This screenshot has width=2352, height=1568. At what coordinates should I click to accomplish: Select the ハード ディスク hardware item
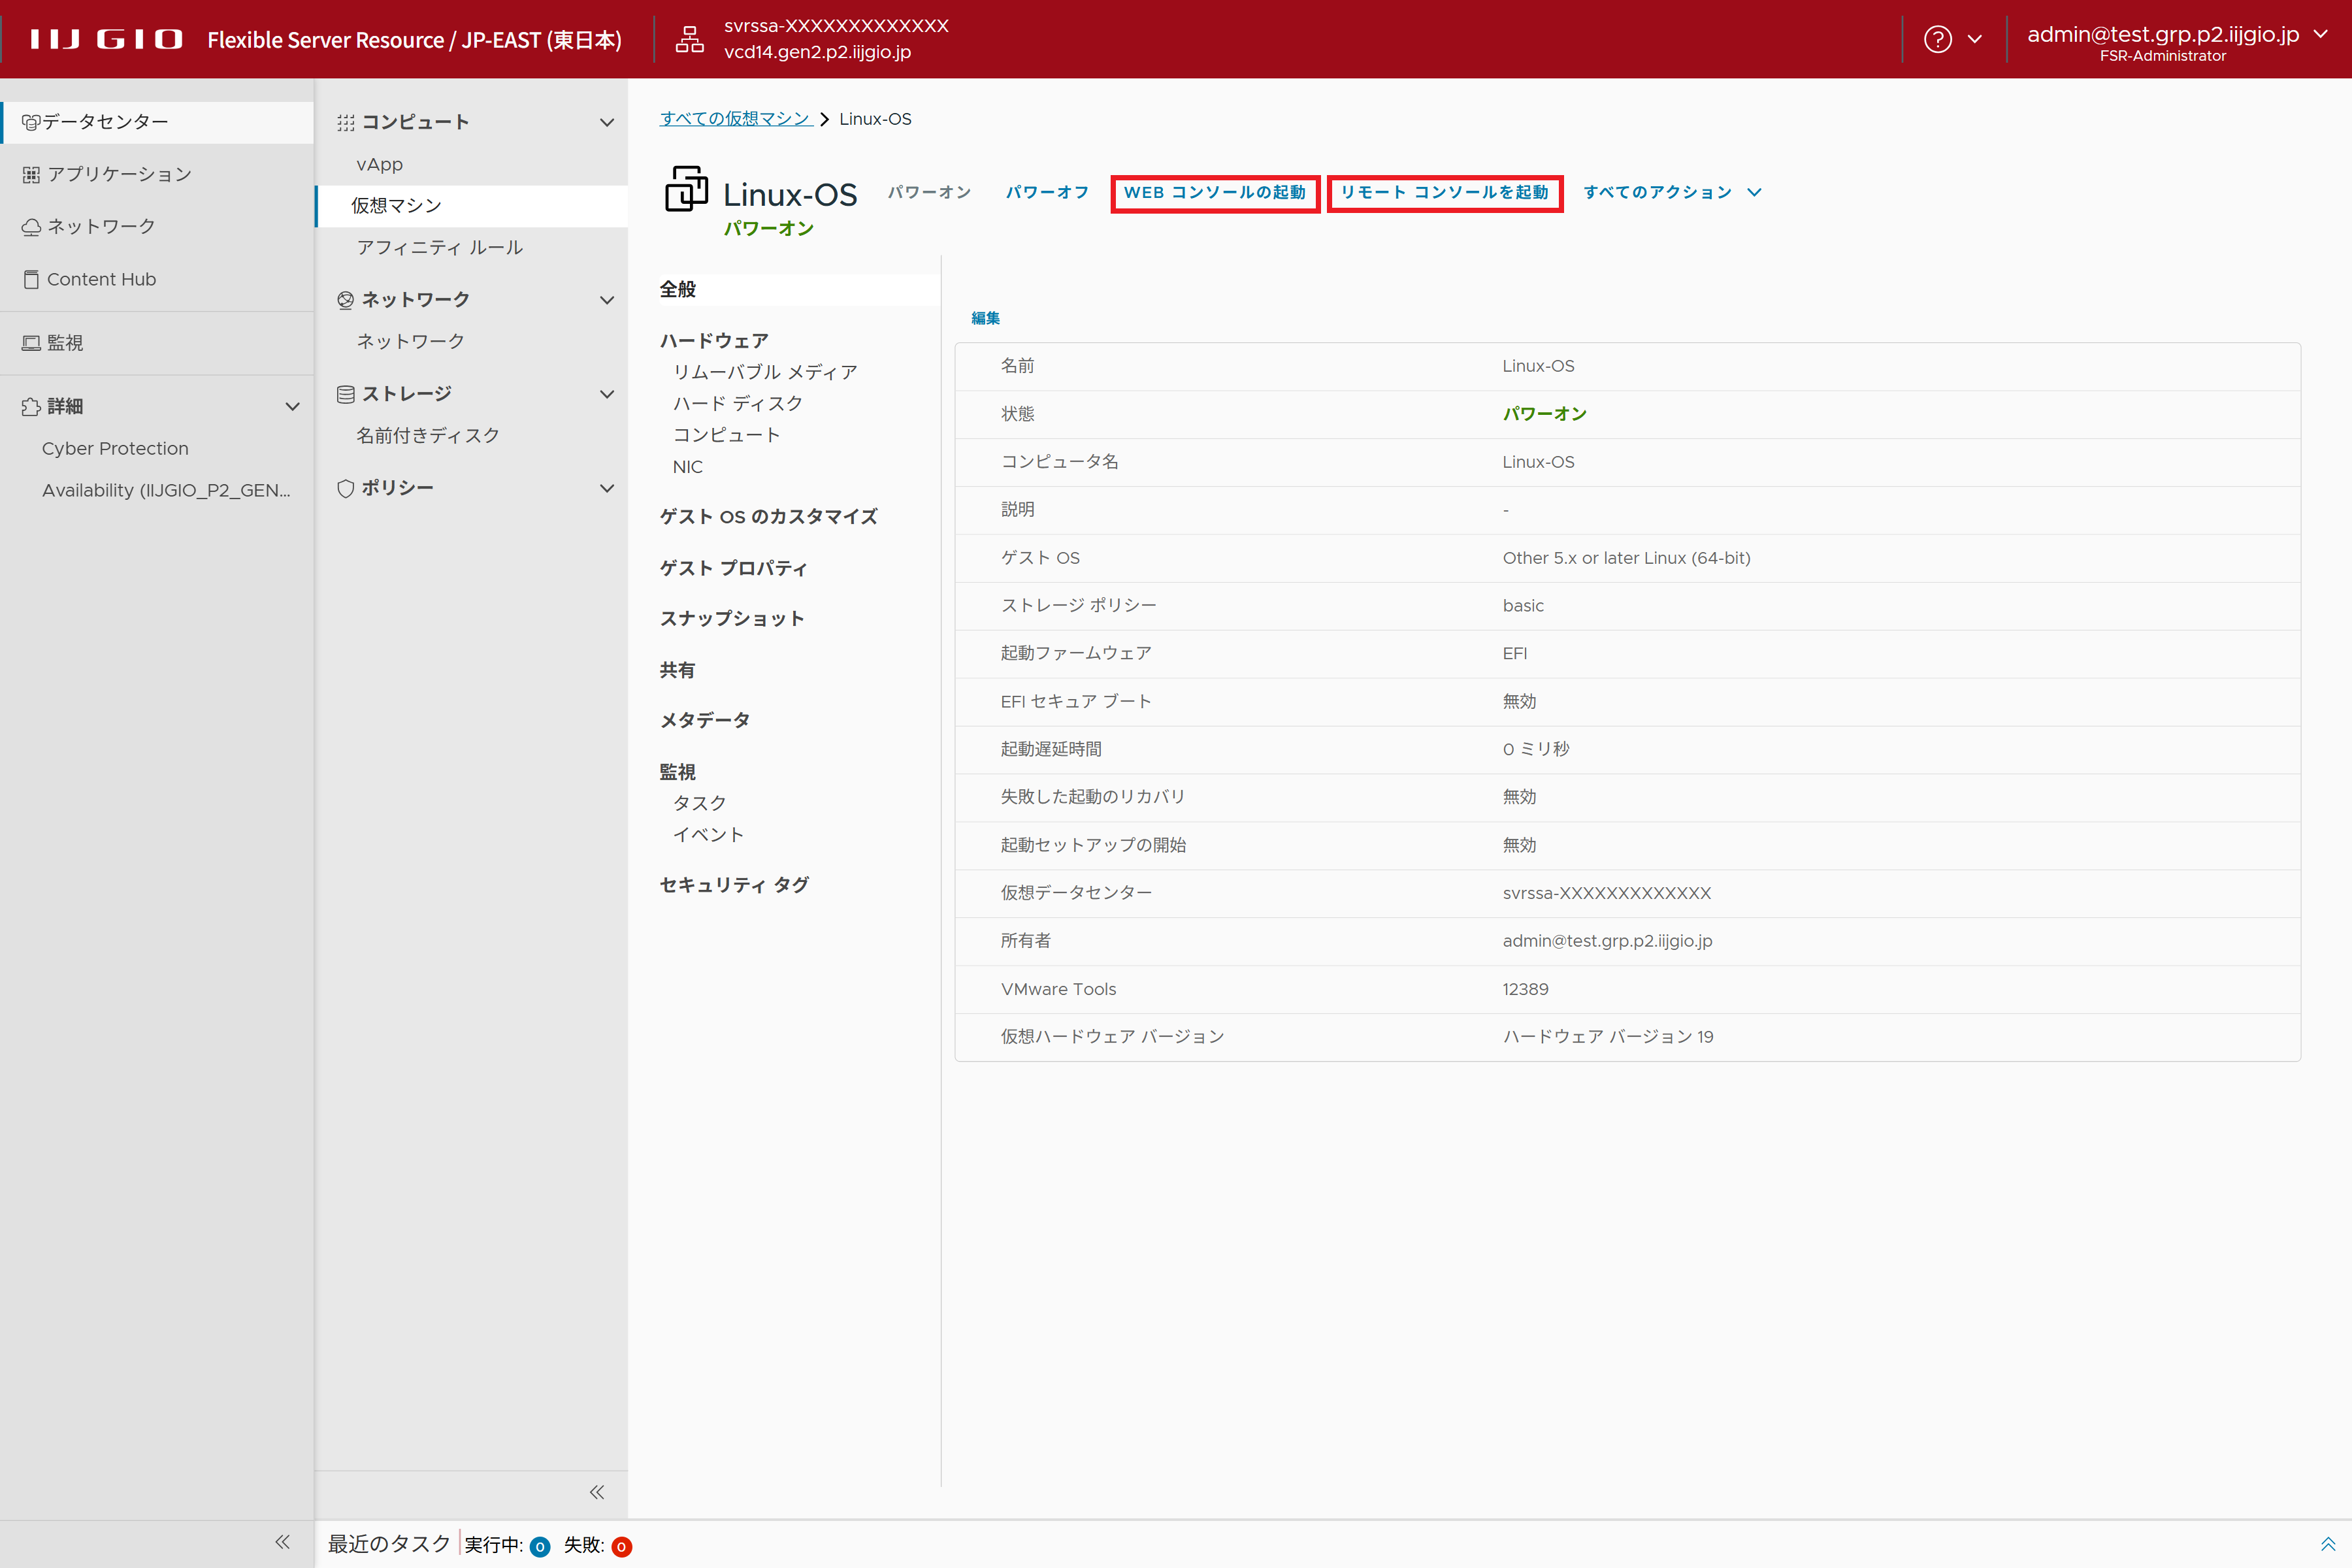738,403
